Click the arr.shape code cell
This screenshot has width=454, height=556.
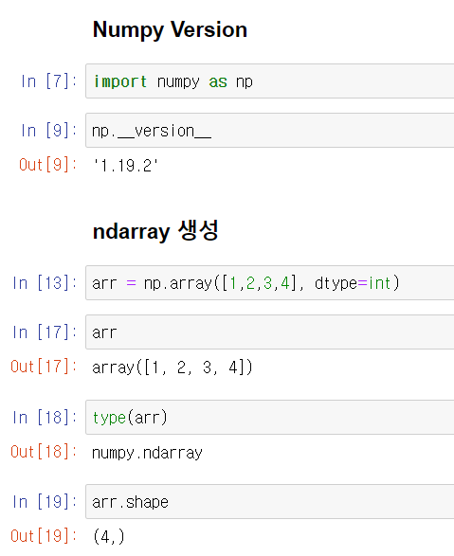270,502
